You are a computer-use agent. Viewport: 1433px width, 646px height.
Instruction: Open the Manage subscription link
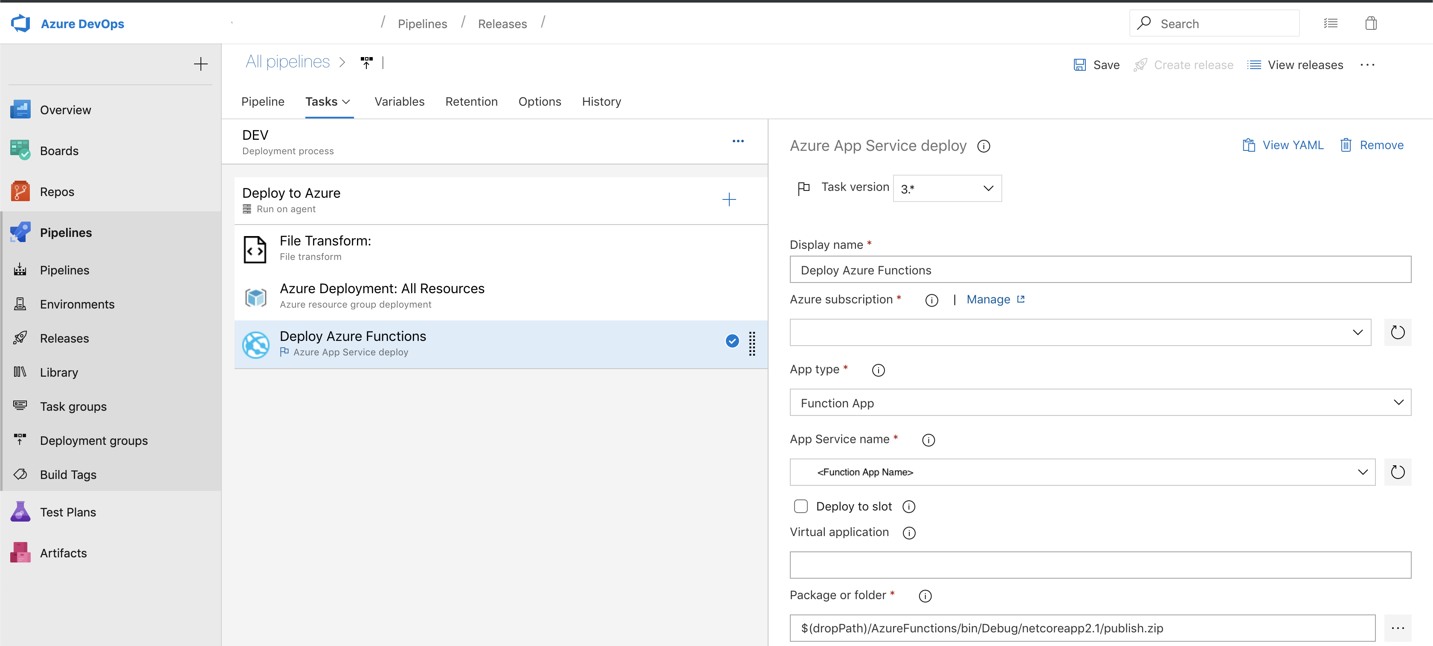tap(996, 300)
